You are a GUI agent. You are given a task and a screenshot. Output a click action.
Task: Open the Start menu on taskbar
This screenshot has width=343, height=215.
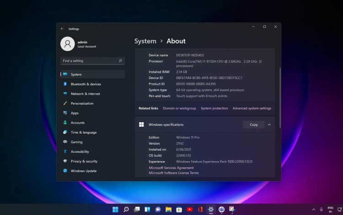(x=115, y=210)
